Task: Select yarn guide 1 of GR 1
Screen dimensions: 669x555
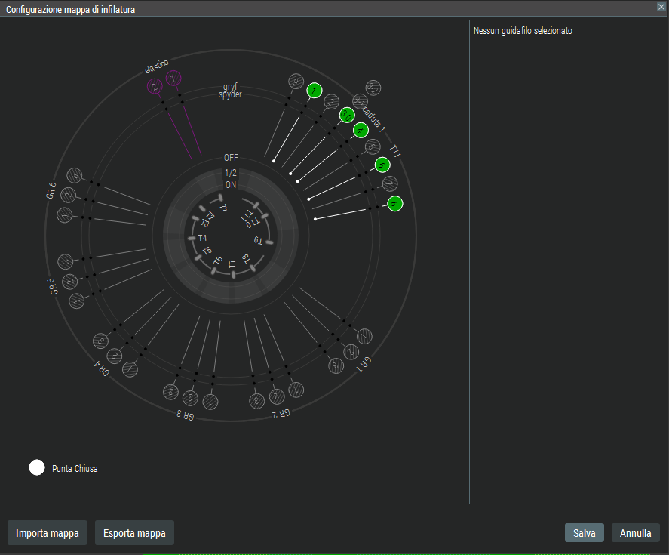Action: pyautogui.click(x=364, y=336)
